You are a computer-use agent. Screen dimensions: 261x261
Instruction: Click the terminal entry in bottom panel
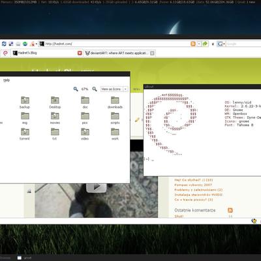(24, 258)
